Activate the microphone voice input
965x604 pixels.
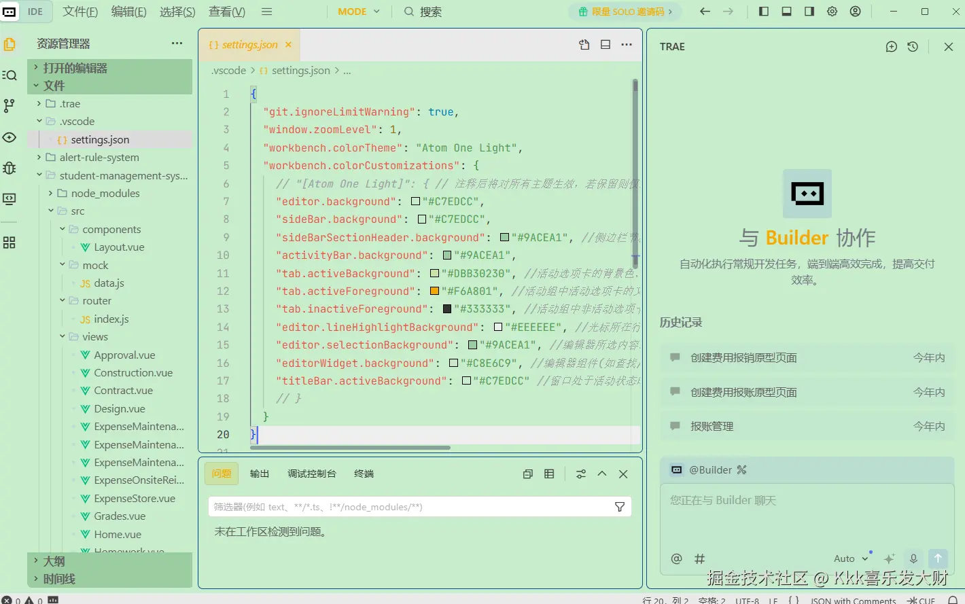[914, 558]
